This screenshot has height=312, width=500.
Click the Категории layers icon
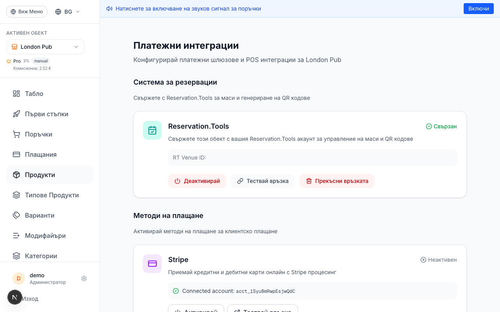[x=16, y=256]
